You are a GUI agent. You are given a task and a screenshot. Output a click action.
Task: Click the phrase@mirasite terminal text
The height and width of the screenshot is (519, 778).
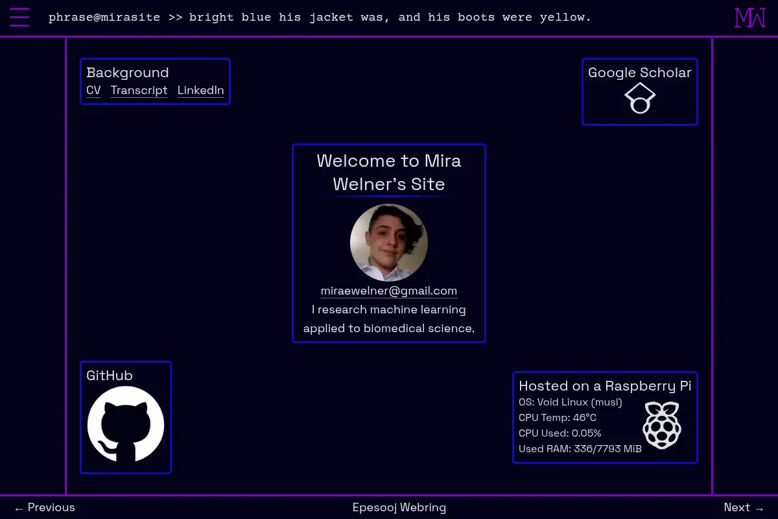coord(320,18)
